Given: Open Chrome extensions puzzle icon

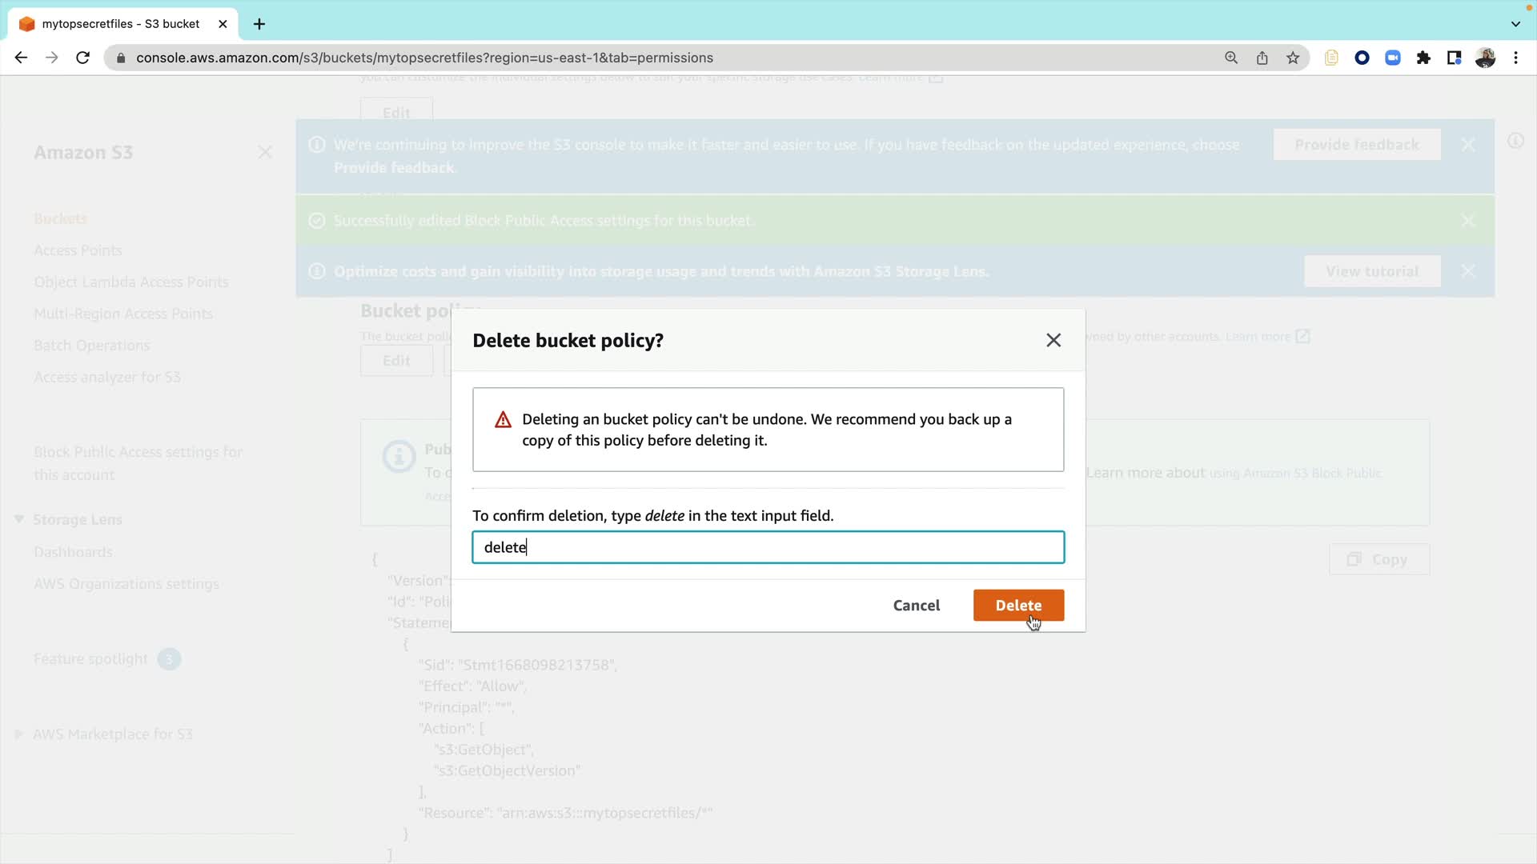Looking at the screenshot, I should click(x=1423, y=58).
